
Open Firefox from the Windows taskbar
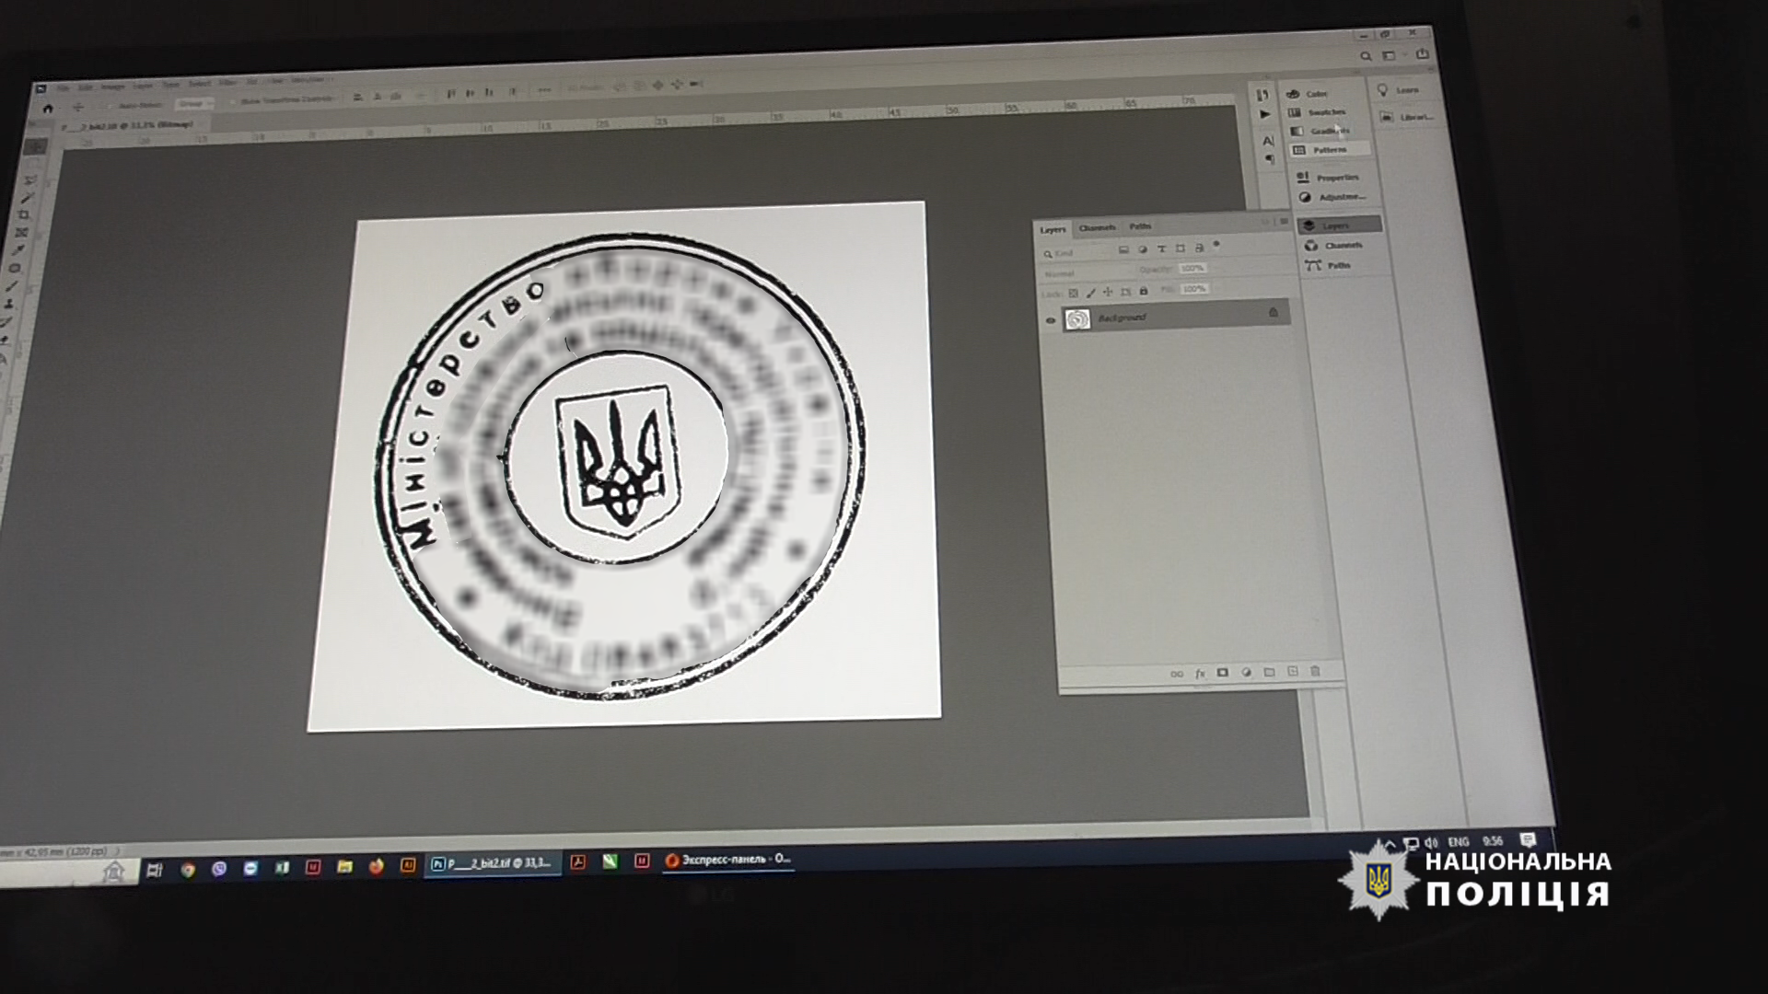tap(376, 866)
